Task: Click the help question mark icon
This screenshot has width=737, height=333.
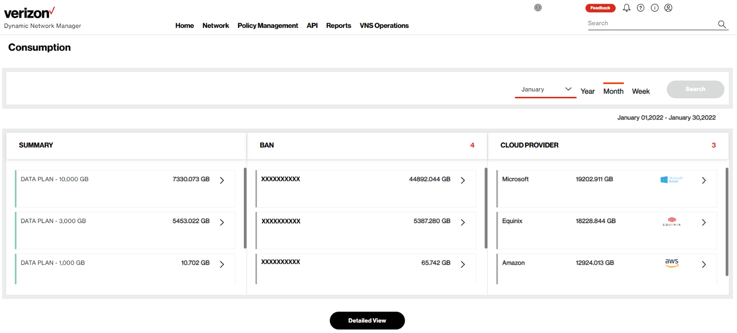Action: pyautogui.click(x=641, y=8)
